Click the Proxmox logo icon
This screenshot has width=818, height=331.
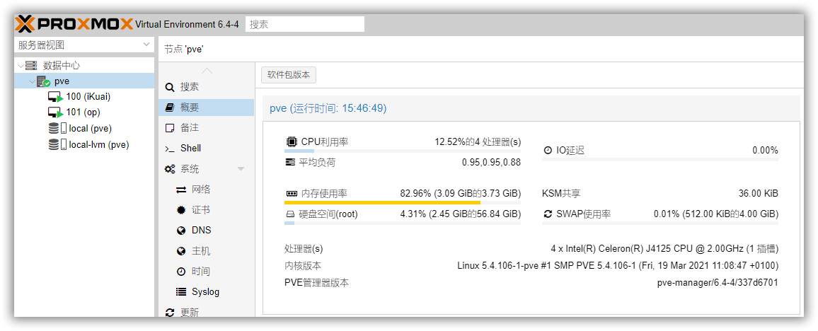click(x=24, y=24)
